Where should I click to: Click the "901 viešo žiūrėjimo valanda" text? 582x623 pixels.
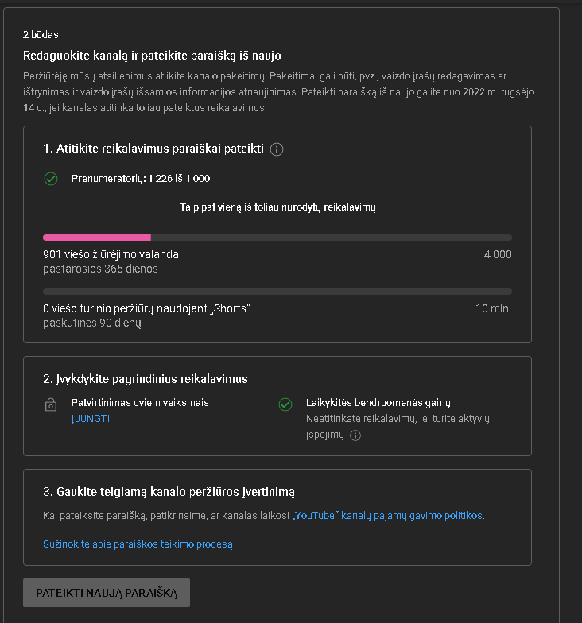point(111,254)
